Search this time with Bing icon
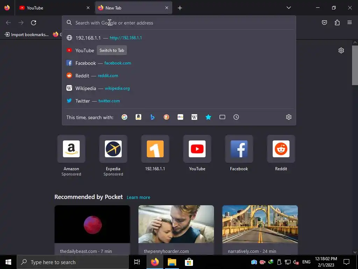 pos(152,117)
